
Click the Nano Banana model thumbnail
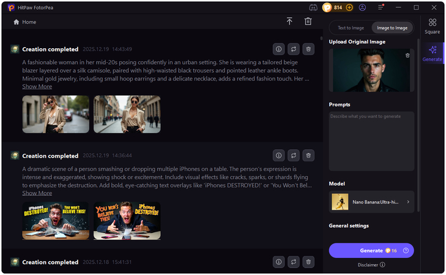coord(340,202)
